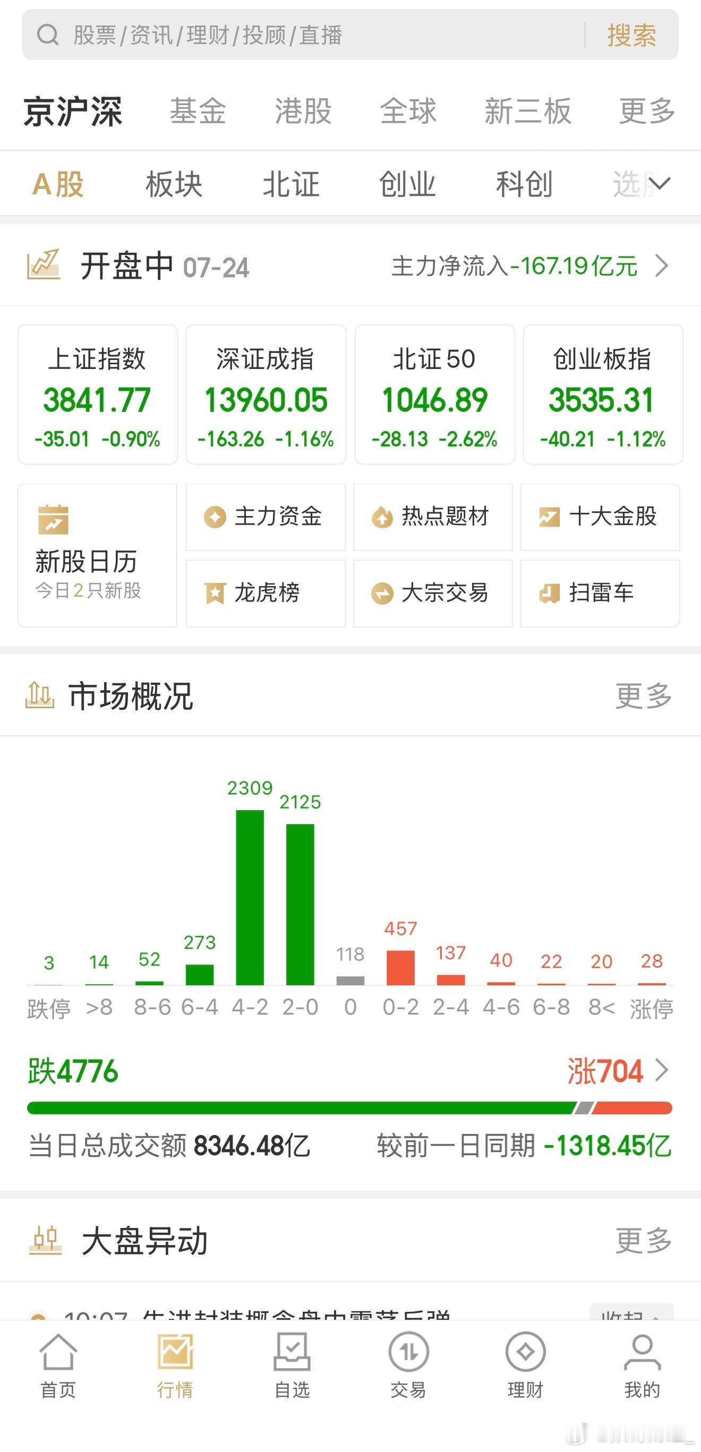Screen dimensions: 701x1452
Task: Open 自选 watchlist icon
Action: [292, 1352]
